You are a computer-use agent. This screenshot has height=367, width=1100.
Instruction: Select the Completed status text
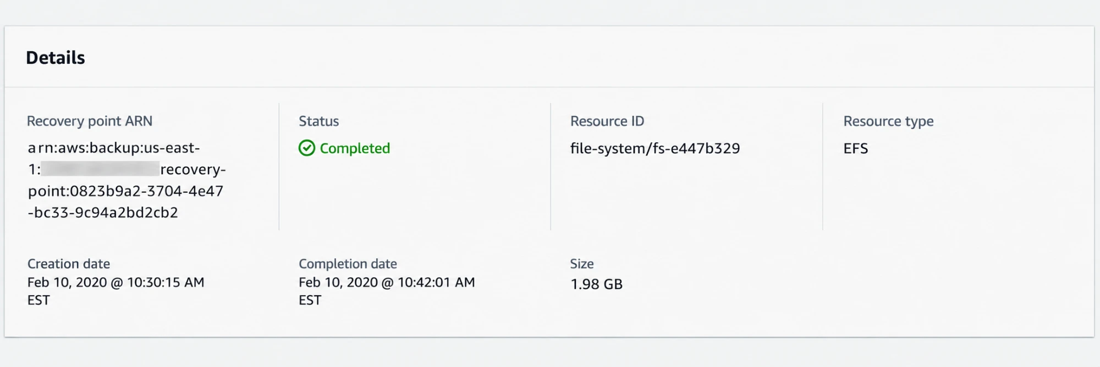click(355, 148)
